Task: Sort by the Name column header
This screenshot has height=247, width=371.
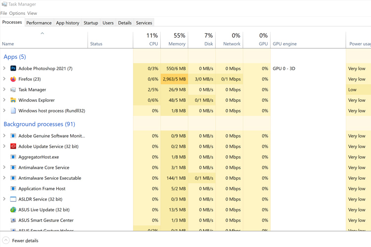Action: click(44, 40)
